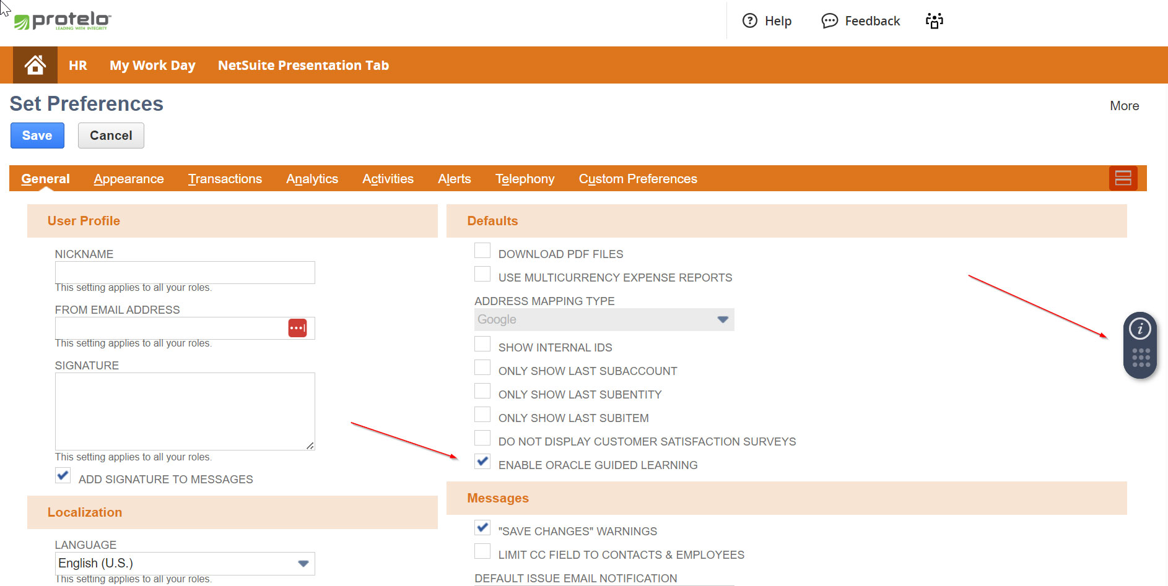This screenshot has width=1168, height=586.
Task: Check Show Internal IDs option
Action: click(x=482, y=344)
